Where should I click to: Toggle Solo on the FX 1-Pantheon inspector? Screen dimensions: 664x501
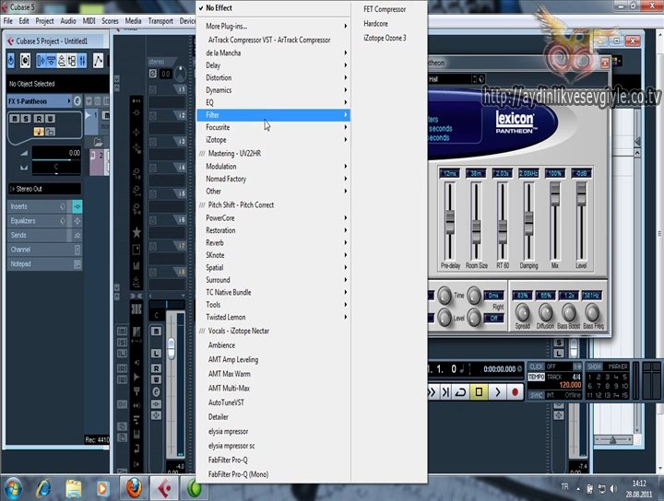(26, 119)
